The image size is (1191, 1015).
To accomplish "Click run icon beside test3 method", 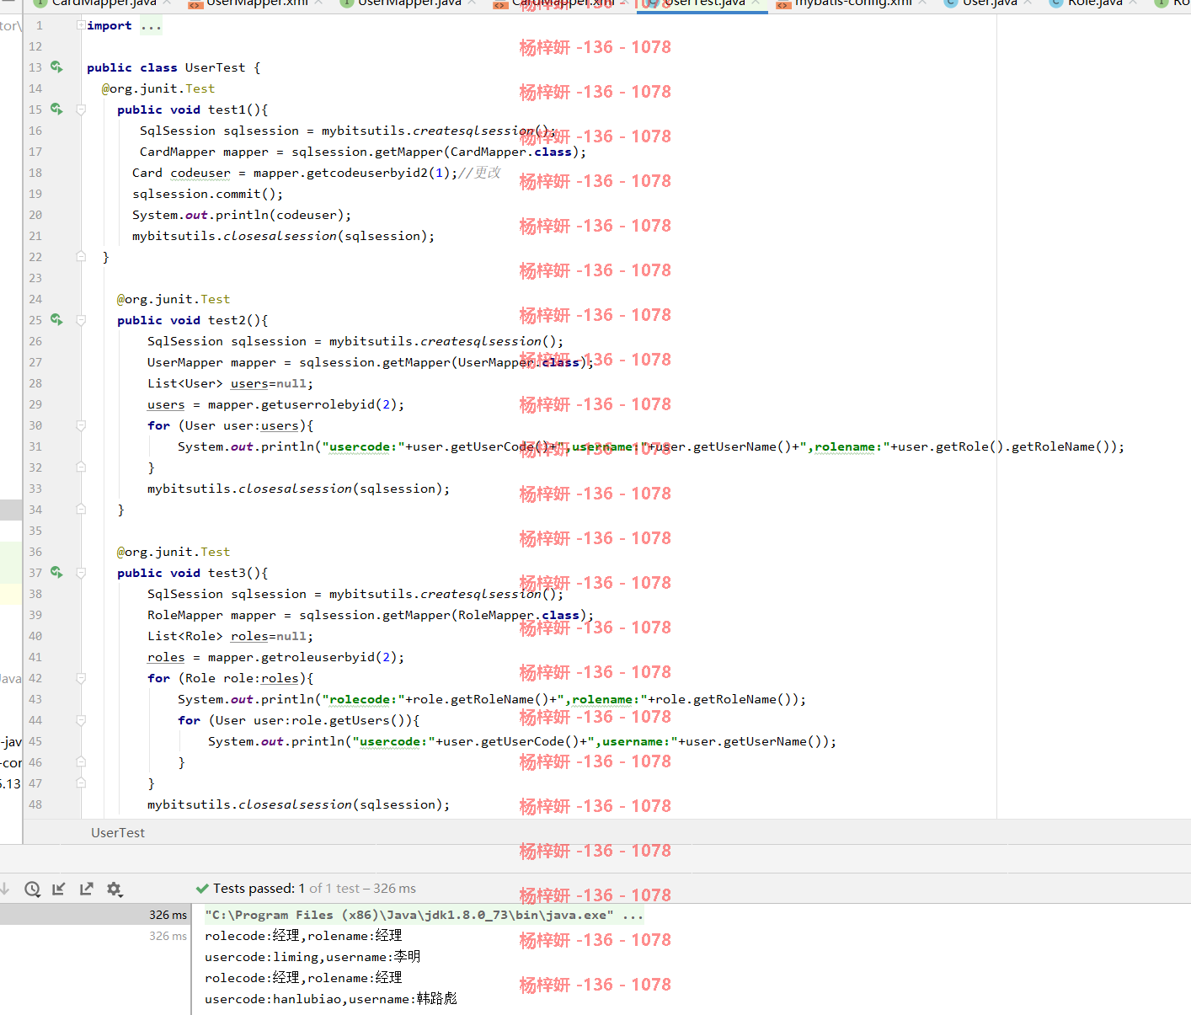I will (x=56, y=572).
